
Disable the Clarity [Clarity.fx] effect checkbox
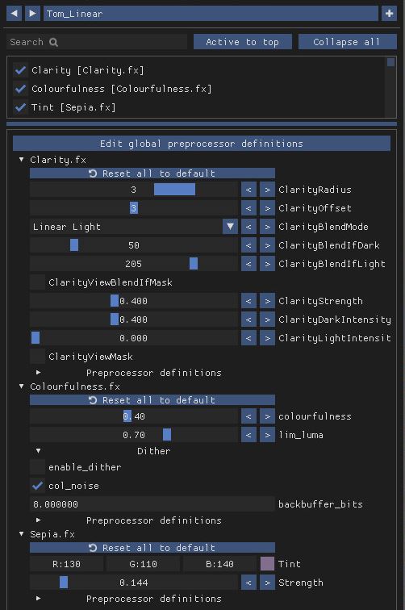20,70
